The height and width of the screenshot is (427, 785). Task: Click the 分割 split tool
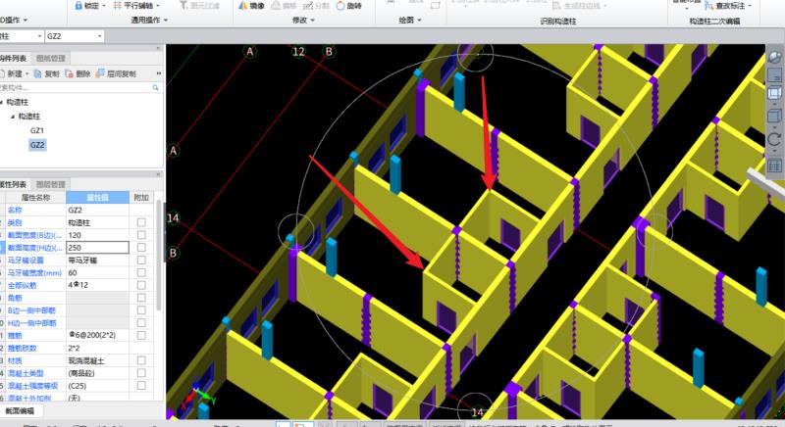316,6
